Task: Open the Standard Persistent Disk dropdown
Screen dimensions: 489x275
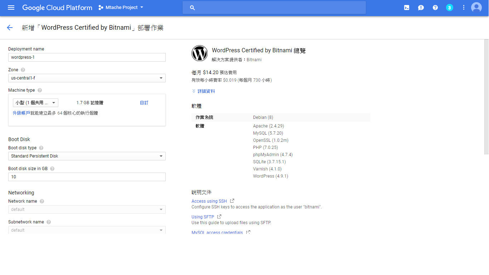Action: (87, 156)
